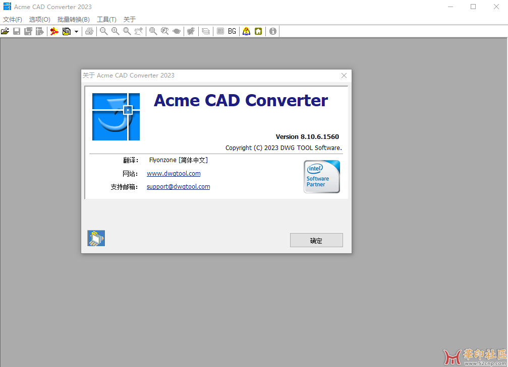Toggle the BG background color button
The width and height of the screenshot is (508, 367).
click(232, 31)
